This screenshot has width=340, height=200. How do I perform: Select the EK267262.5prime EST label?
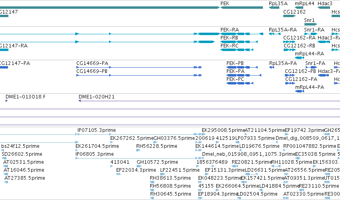point(132,138)
